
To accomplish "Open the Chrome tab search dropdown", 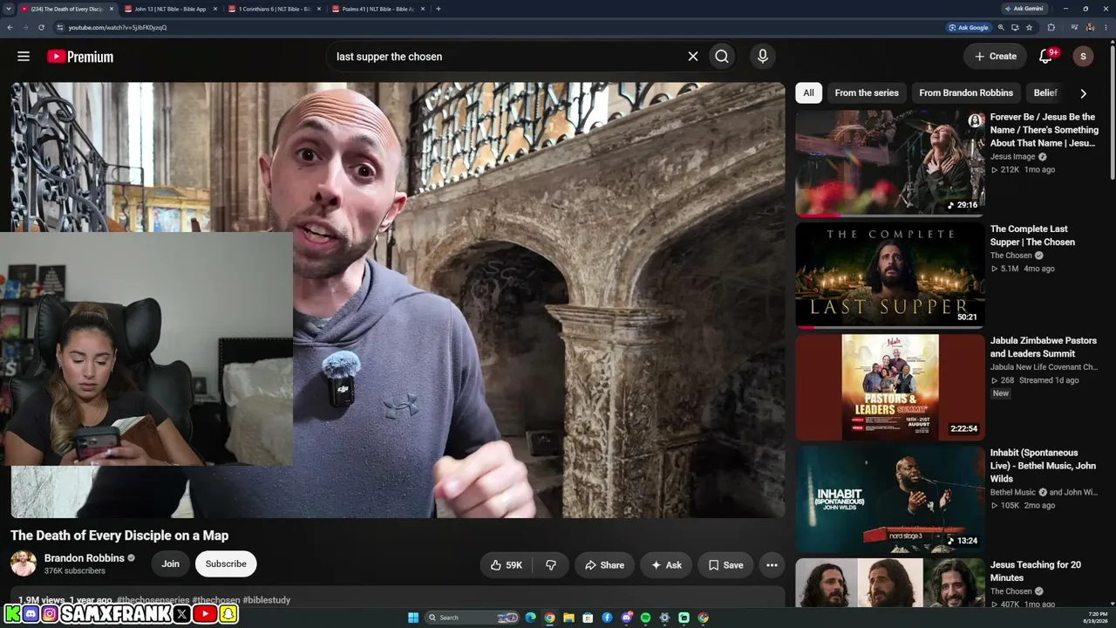I will pos(9,9).
